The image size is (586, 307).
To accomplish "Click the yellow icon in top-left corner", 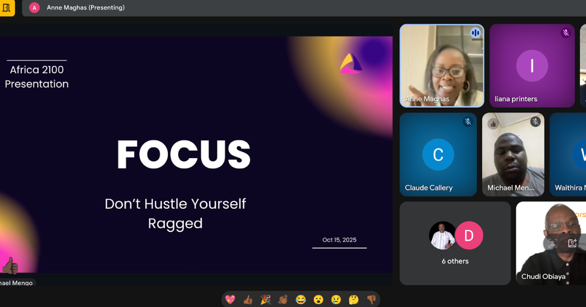I will (6, 7).
